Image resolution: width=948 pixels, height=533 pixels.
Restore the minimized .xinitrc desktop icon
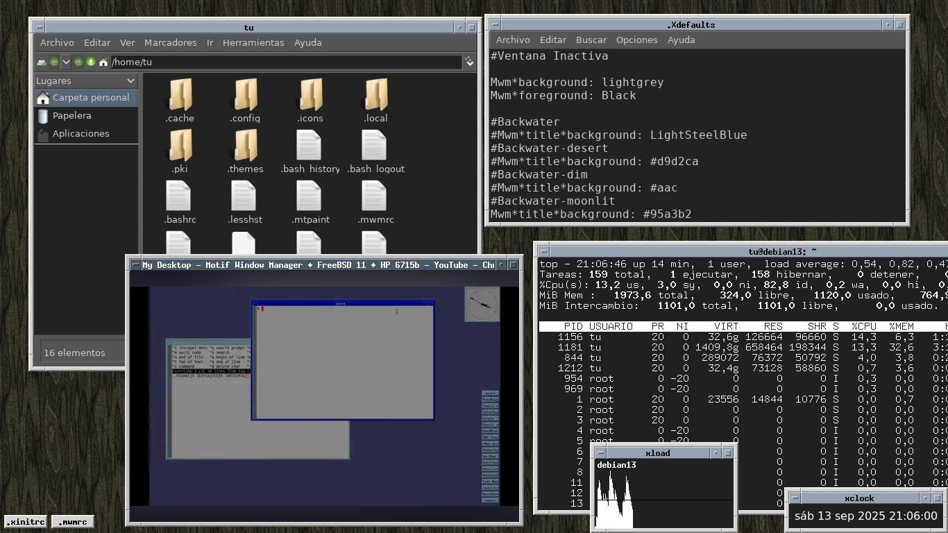26,521
